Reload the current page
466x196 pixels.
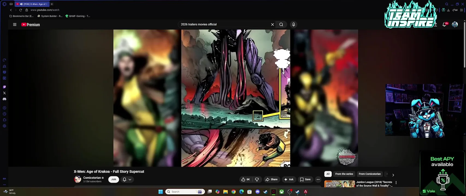click(20, 10)
